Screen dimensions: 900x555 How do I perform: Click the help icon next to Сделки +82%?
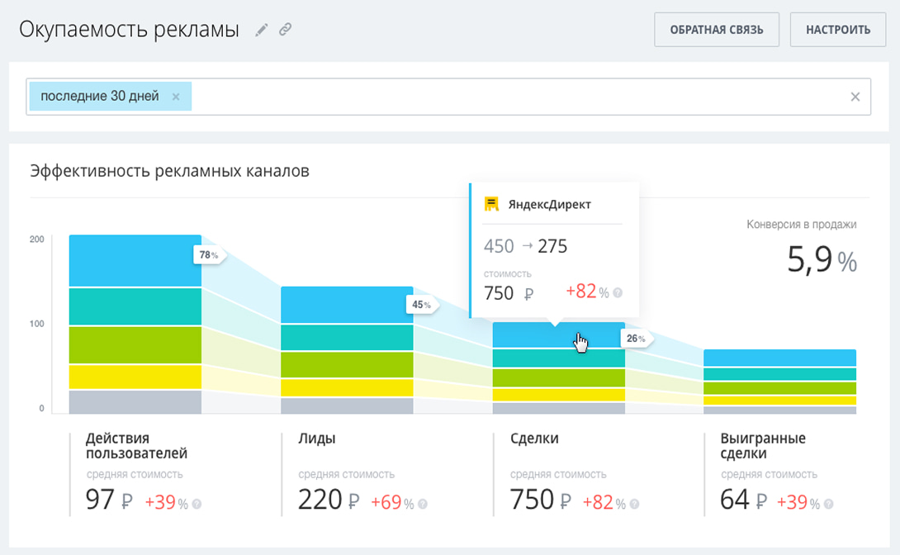click(x=633, y=503)
